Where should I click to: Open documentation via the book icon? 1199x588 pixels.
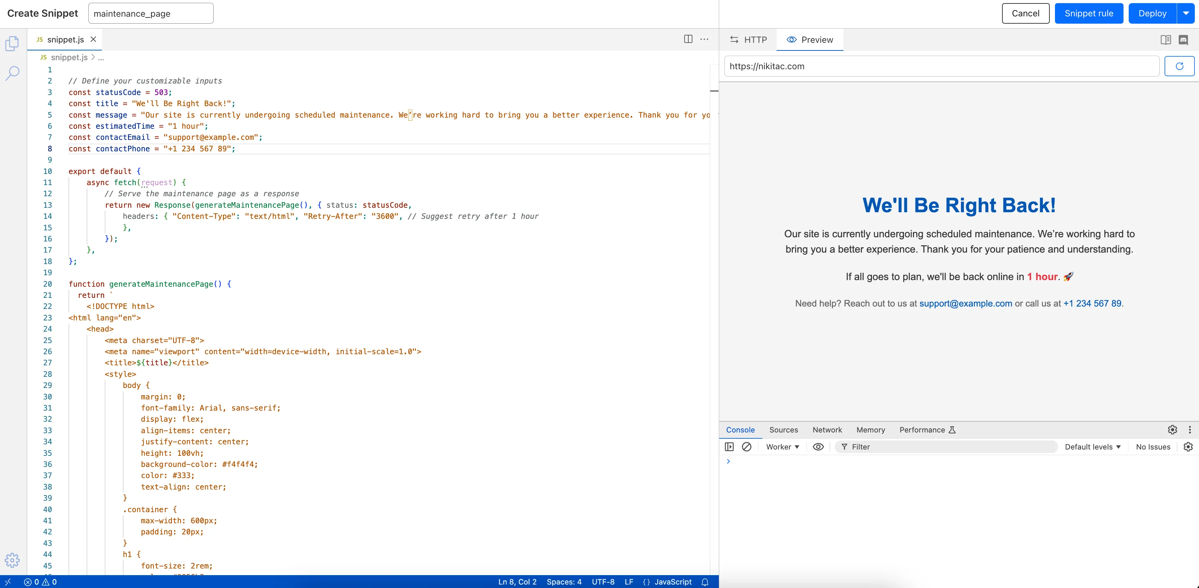[x=1166, y=40]
